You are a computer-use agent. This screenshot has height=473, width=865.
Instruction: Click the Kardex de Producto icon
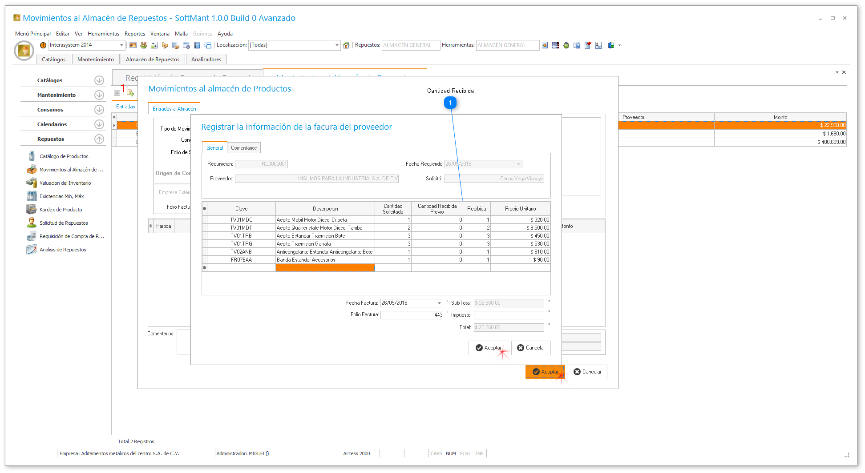32,210
